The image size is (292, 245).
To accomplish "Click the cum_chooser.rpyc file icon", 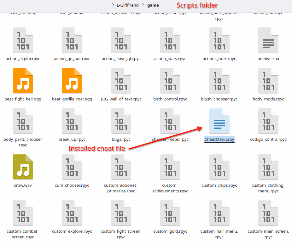I will [72, 167].
